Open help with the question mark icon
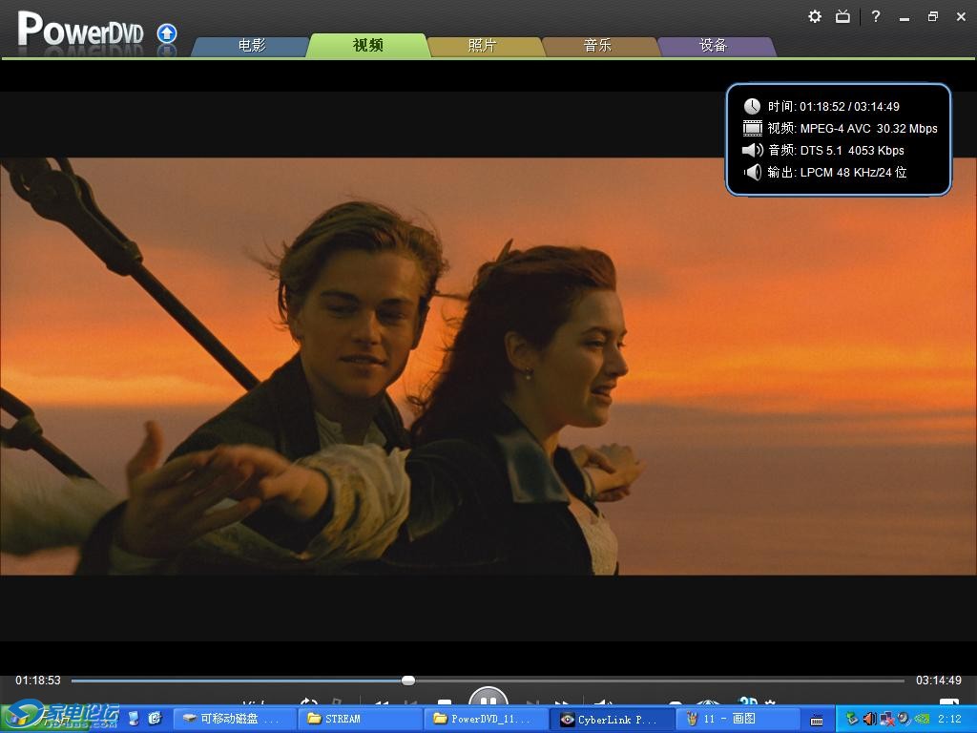The image size is (977, 733). [x=876, y=16]
